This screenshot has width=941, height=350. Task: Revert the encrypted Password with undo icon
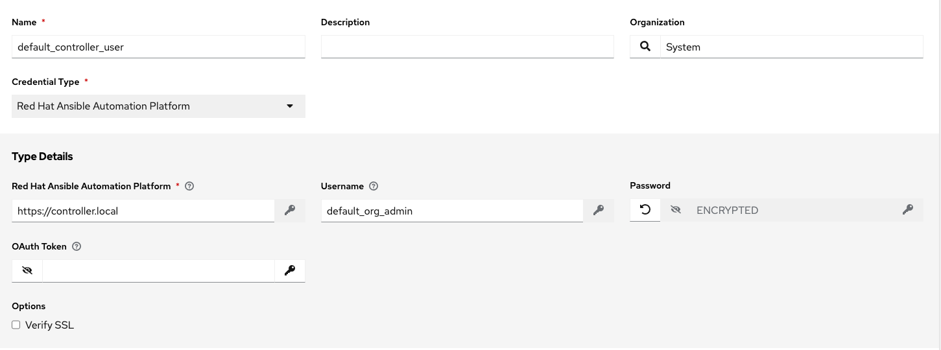tap(645, 210)
